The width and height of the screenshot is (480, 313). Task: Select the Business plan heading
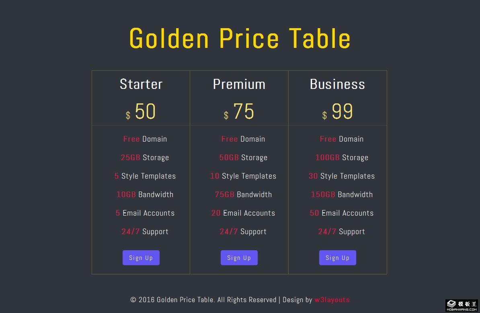pyautogui.click(x=337, y=84)
